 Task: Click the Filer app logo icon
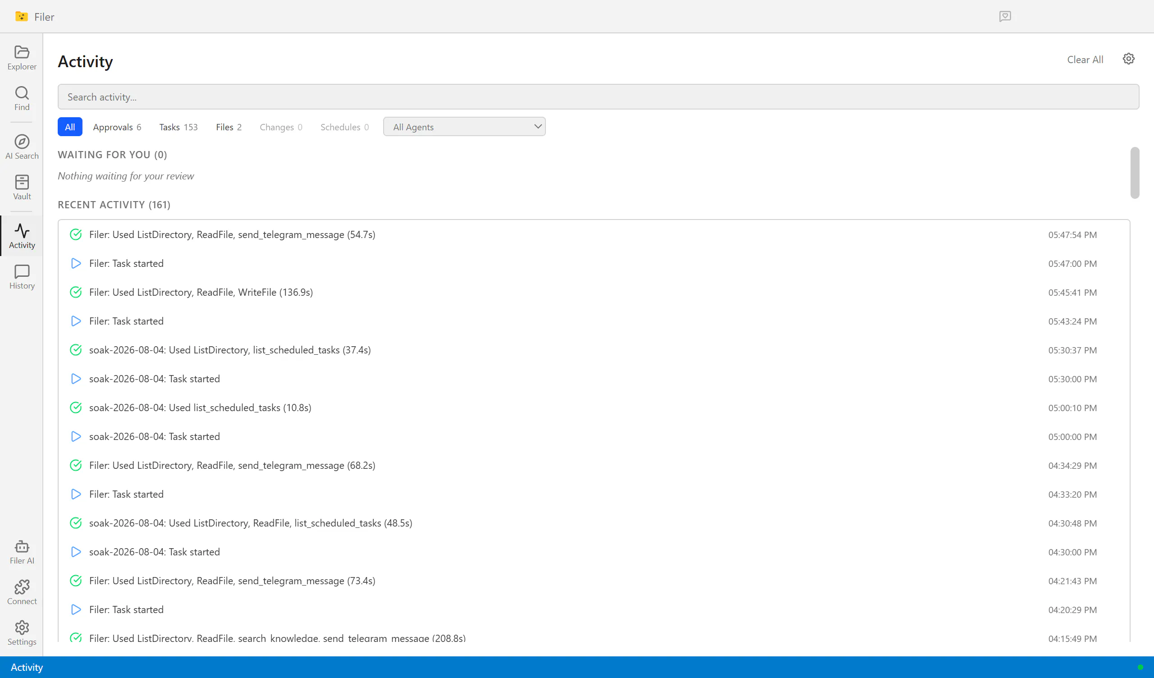tap(21, 17)
